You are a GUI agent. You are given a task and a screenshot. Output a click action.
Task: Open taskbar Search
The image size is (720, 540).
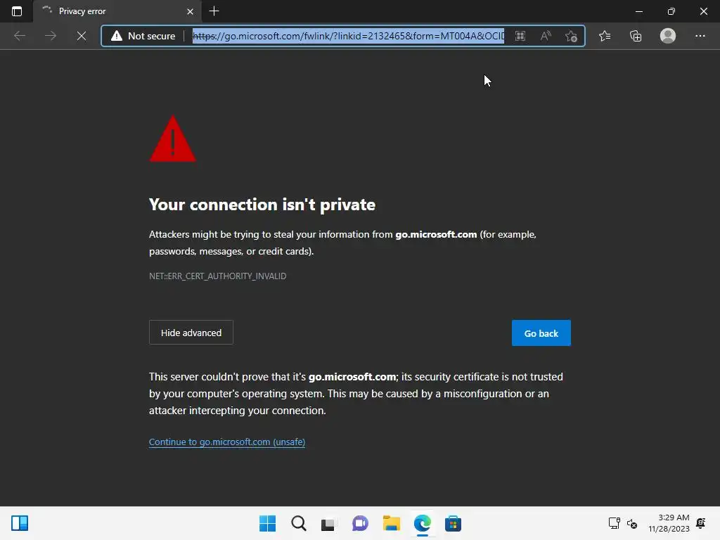(x=298, y=523)
